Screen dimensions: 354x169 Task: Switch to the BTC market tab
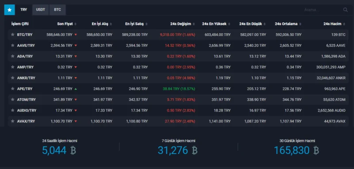(x=58, y=10)
